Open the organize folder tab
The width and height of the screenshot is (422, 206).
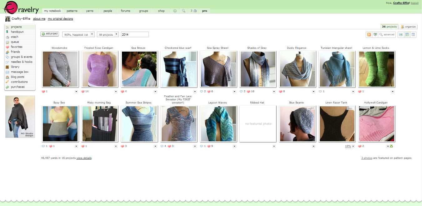pyautogui.click(x=408, y=27)
